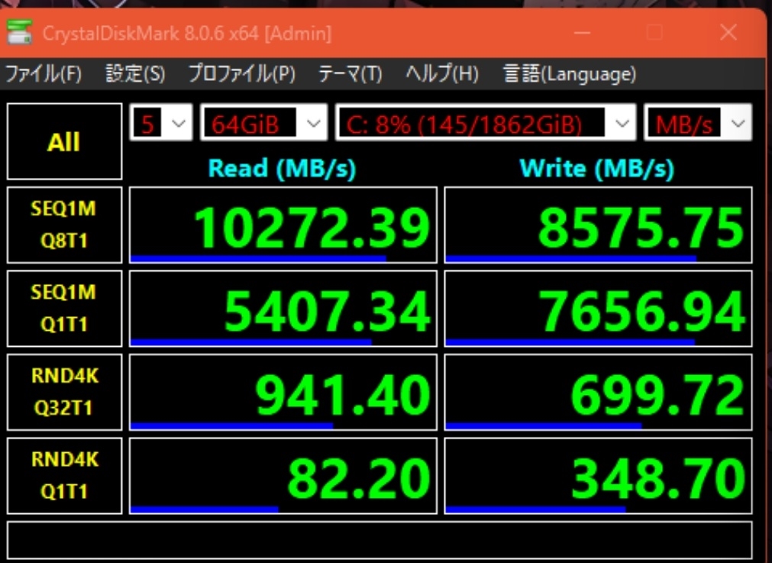
Task: Click the empty comment field at bottom
Action: [x=380, y=539]
